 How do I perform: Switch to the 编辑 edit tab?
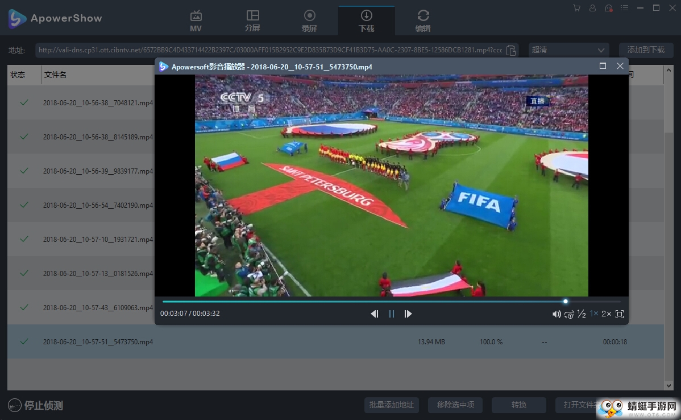click(423, 20)
